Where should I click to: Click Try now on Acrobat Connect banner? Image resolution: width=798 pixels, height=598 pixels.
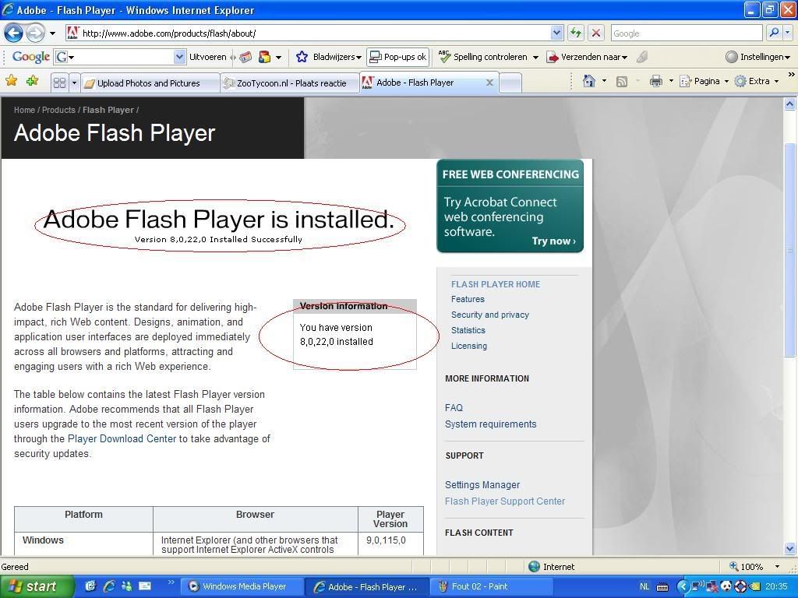(553, 241)
